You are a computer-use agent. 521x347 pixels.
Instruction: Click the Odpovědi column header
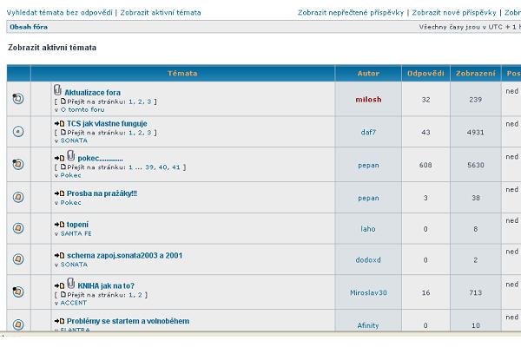[x=425, y=74]
